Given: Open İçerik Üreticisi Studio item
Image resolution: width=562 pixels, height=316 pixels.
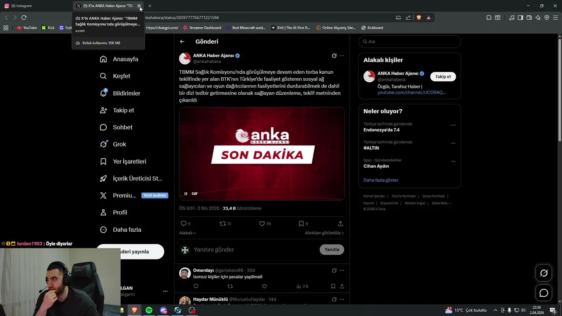Looking at the screenshot, I should [131, 179].
